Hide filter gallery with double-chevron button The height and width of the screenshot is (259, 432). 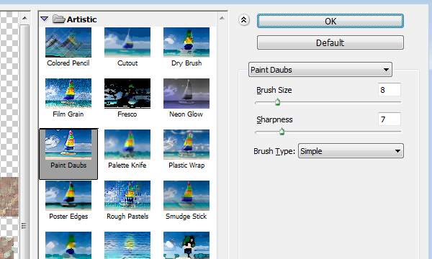point(244,20)
